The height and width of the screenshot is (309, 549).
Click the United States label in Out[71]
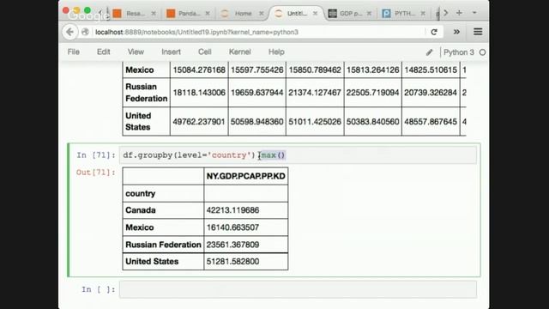click(x=152, y=261)
